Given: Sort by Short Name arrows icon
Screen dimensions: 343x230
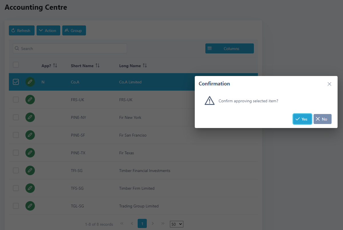Looking at the screenshot, I should [98, 66].
